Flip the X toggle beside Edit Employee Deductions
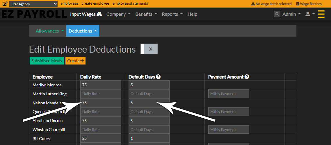331x145 pixels. point(149,49)
